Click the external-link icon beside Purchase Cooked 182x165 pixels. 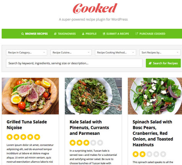(x=136, y=34)
